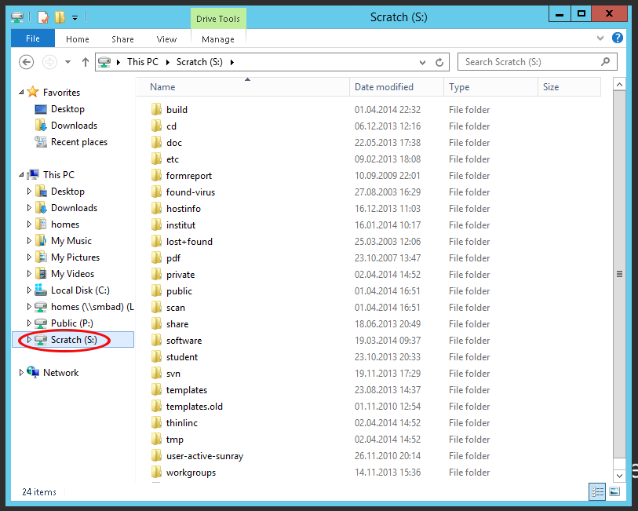The image size is (638, 511).
Task: Sort by the Size column header
Action: pos(570,86)
